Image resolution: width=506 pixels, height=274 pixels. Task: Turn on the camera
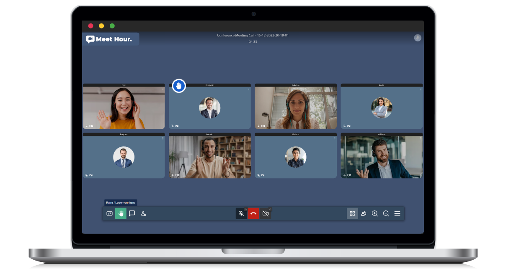tap(265, 214)
